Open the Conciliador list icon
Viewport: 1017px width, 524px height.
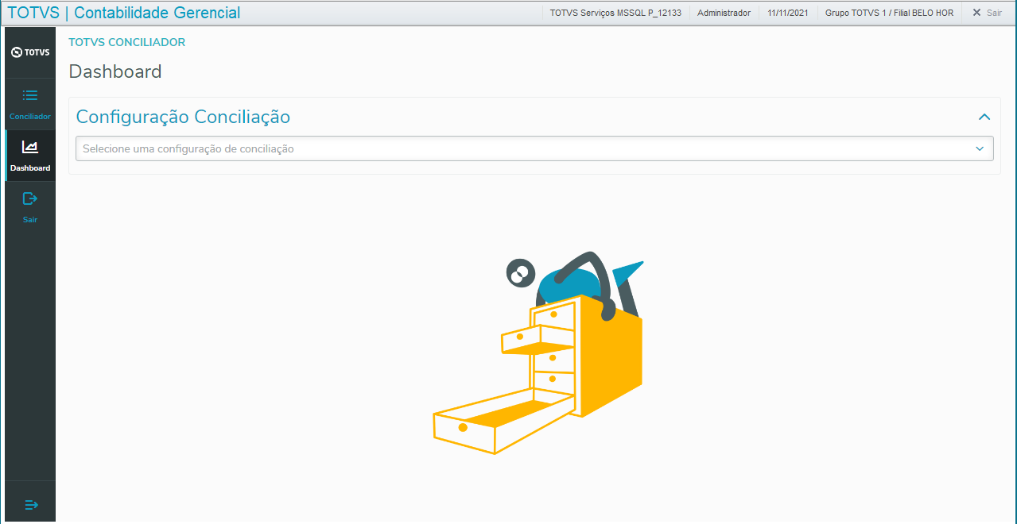point(30,95)
